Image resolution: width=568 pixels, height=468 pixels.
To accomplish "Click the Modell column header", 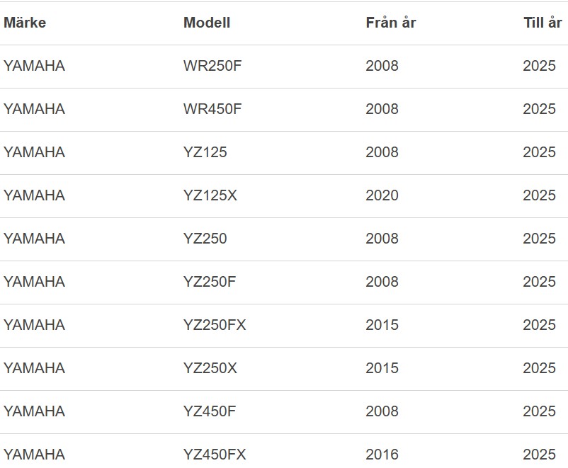I will [x=207, y=23].
